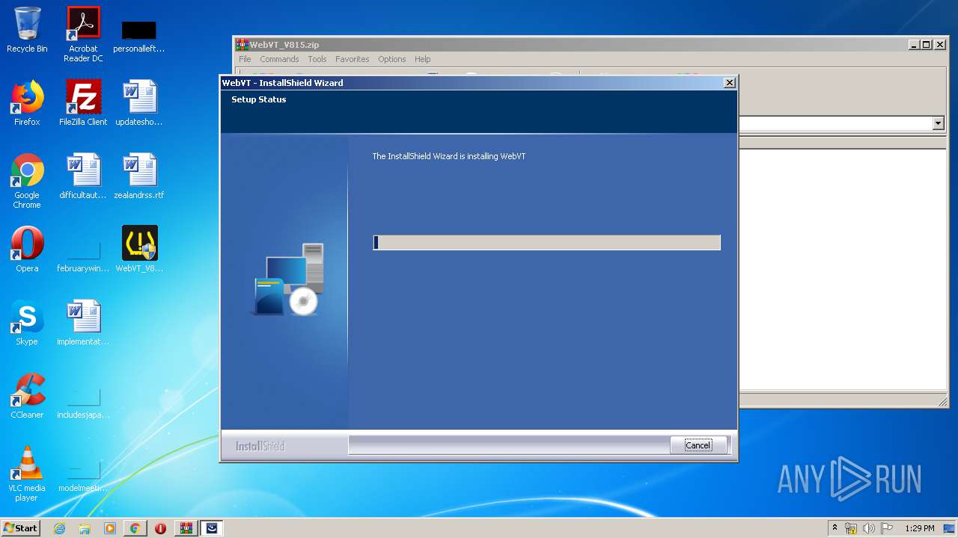The image size is (958, 538).
Task: Launch Skype from the desktop
Action: (x=27, y=323)
